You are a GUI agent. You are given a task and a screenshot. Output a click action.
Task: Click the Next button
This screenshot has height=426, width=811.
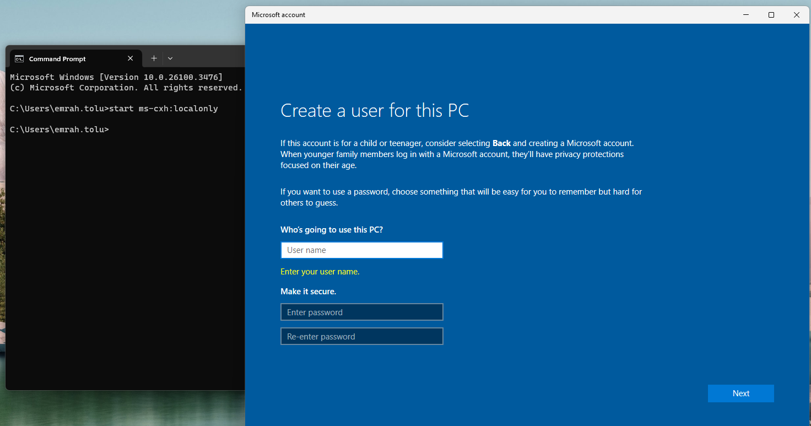coord(741,393)
